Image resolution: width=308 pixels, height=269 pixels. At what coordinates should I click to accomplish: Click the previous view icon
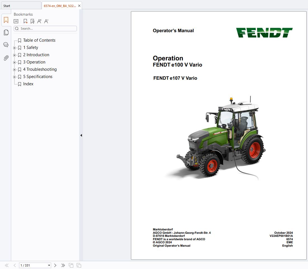point(71,265)
